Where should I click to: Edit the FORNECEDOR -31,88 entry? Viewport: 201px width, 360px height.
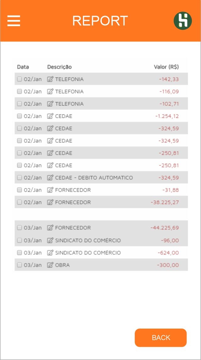pos(50,190)
